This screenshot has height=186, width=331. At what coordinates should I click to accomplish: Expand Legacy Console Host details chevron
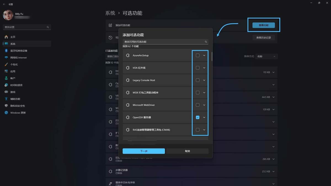[204, 80]
